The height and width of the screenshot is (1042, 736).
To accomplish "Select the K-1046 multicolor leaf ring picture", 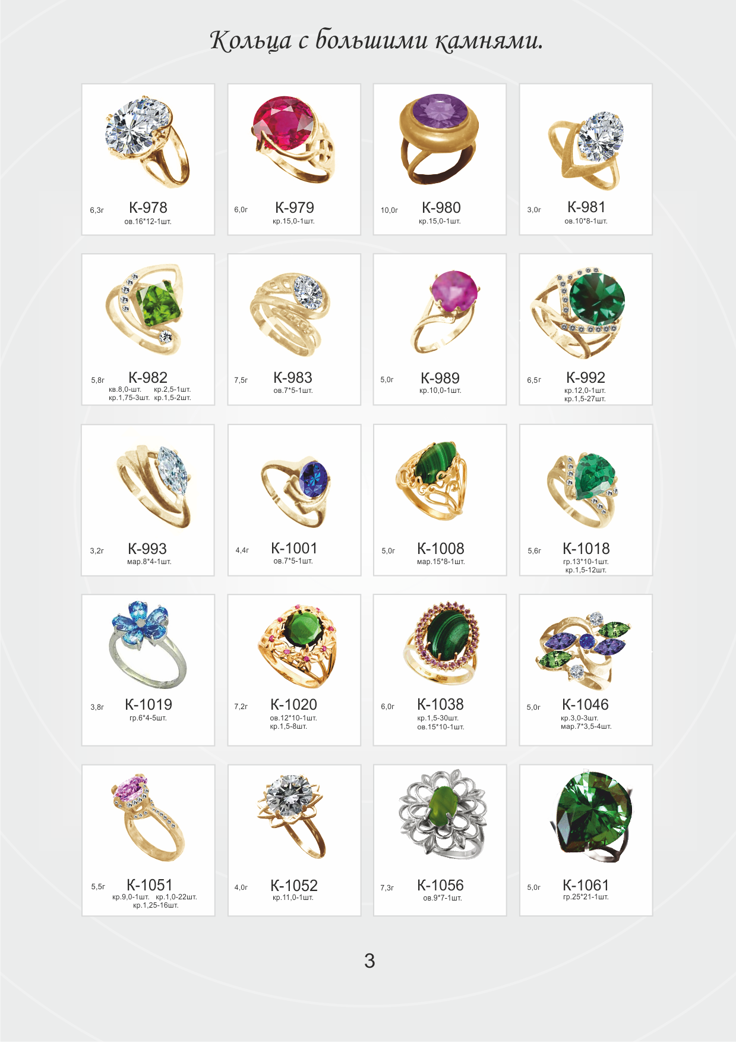I will pos(583,650).
